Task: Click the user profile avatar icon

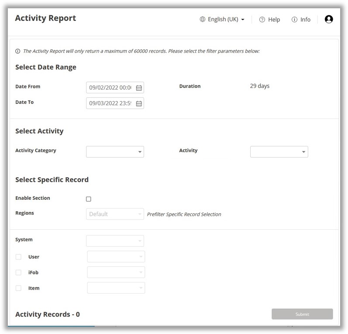Action: [x=329, y=19]
